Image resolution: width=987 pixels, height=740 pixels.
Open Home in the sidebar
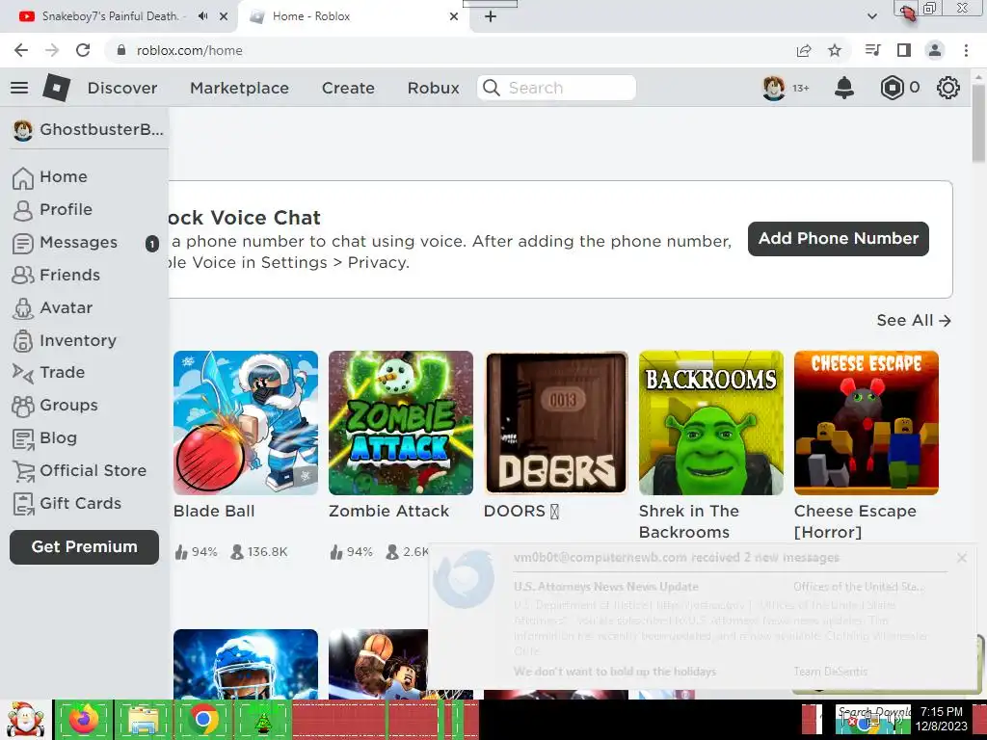[50, 177]
